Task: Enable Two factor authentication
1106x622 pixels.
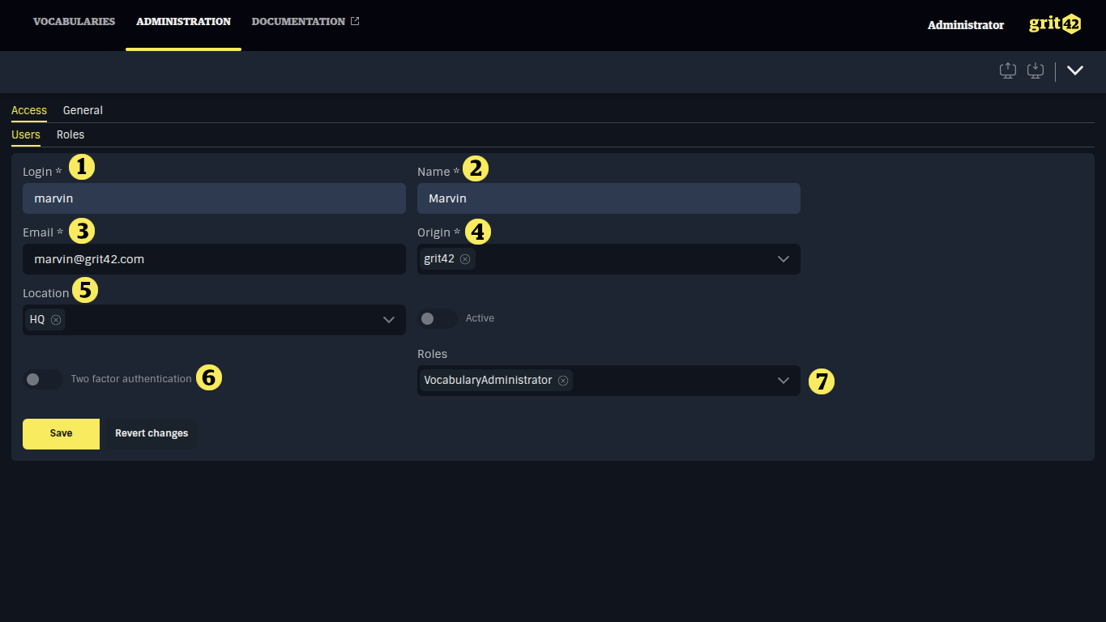Action: point(42,379)
